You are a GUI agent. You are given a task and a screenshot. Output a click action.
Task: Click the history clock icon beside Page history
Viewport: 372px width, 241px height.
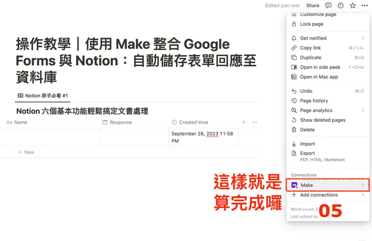coord(294,101)
